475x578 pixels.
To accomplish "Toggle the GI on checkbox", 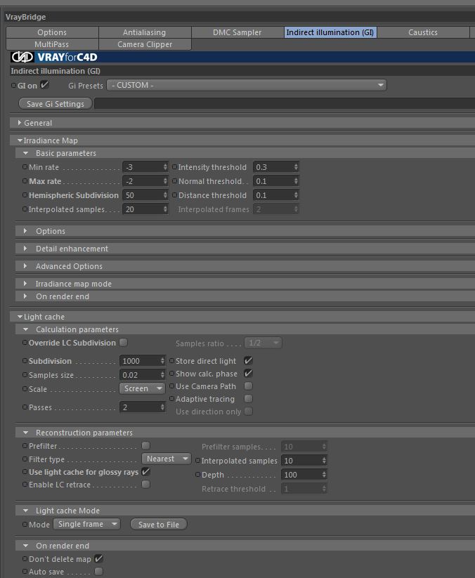I will click(45, 85).
